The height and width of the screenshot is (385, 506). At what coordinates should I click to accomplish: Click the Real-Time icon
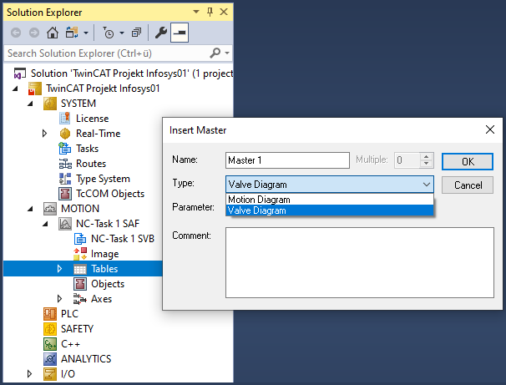[65, 134]
